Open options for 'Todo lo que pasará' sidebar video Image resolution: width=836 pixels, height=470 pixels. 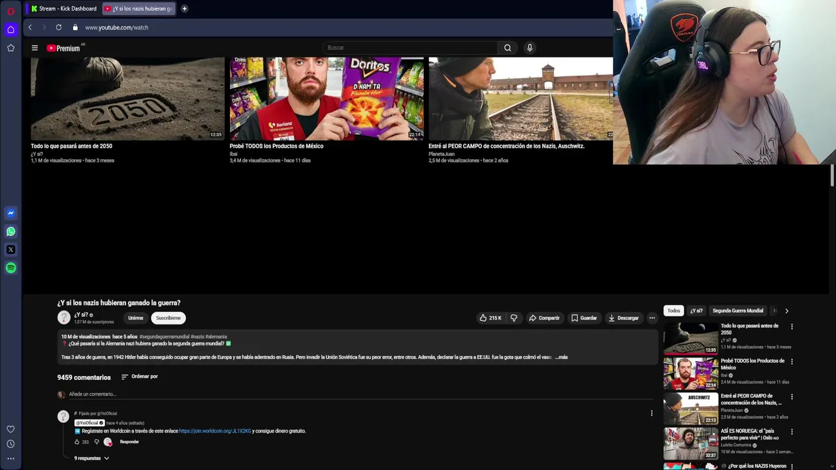tap(792, 327)
